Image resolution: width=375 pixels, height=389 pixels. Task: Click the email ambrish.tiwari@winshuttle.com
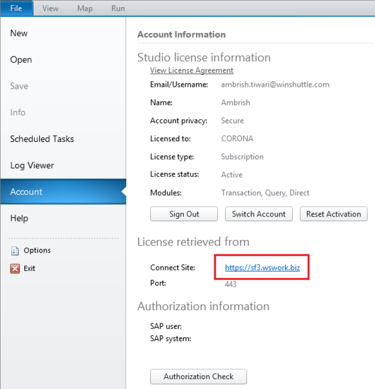click(275, 84)
